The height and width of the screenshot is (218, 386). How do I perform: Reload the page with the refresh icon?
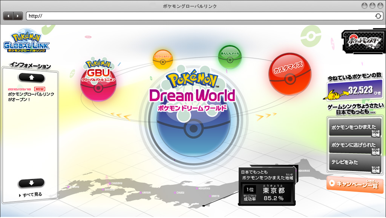pyautogui.click(x=378, y=16)
